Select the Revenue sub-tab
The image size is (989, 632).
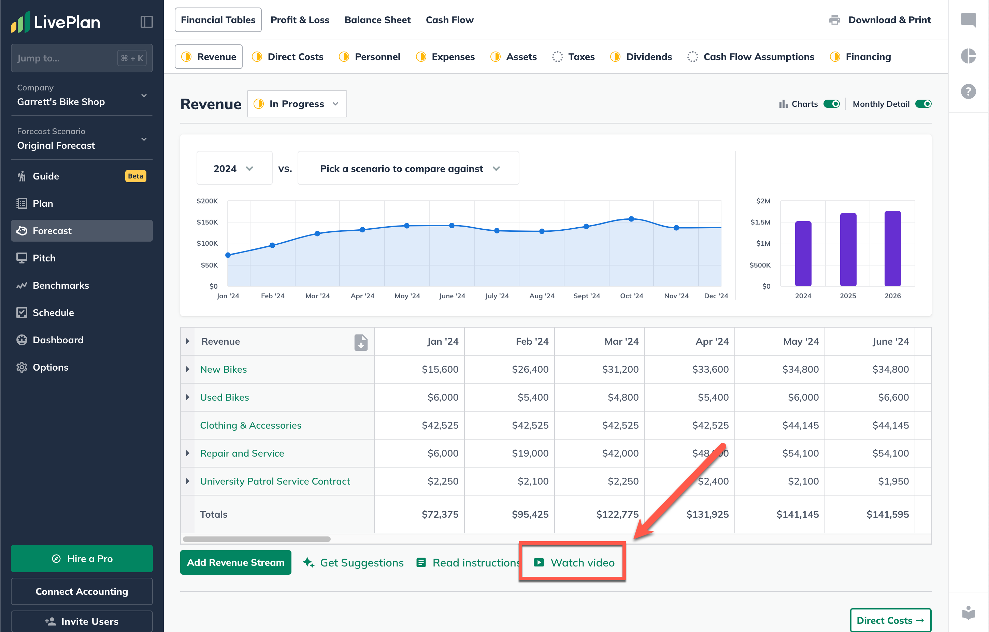coord(208,57)
